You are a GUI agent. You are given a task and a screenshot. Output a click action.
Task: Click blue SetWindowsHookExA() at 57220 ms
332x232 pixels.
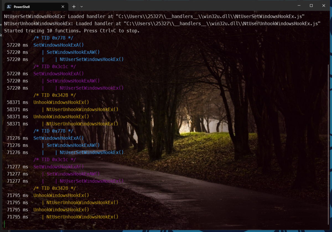[x=59, y=45]
